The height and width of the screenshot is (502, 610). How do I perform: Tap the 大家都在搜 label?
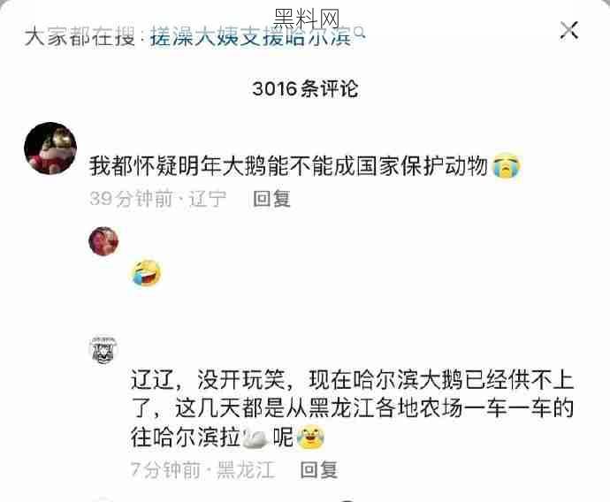[80, 36]
